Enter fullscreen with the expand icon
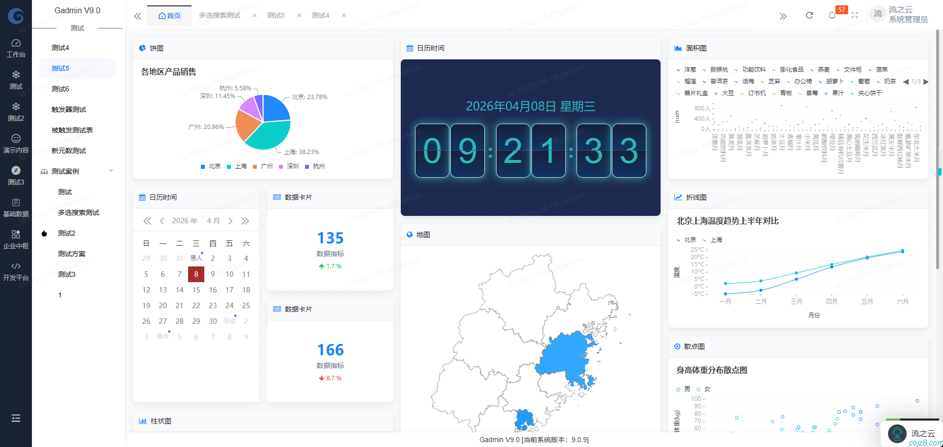 click(855, 15)
